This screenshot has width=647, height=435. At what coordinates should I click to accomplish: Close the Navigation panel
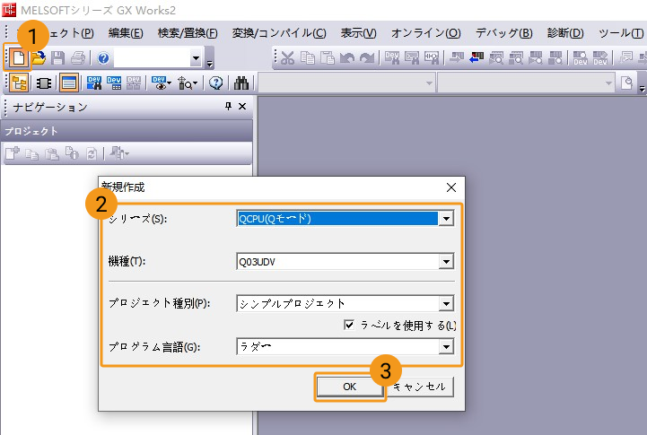coord(242,107)
